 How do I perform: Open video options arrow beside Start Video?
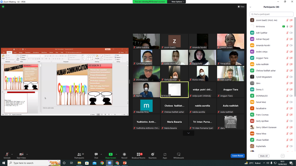point(27,154)
